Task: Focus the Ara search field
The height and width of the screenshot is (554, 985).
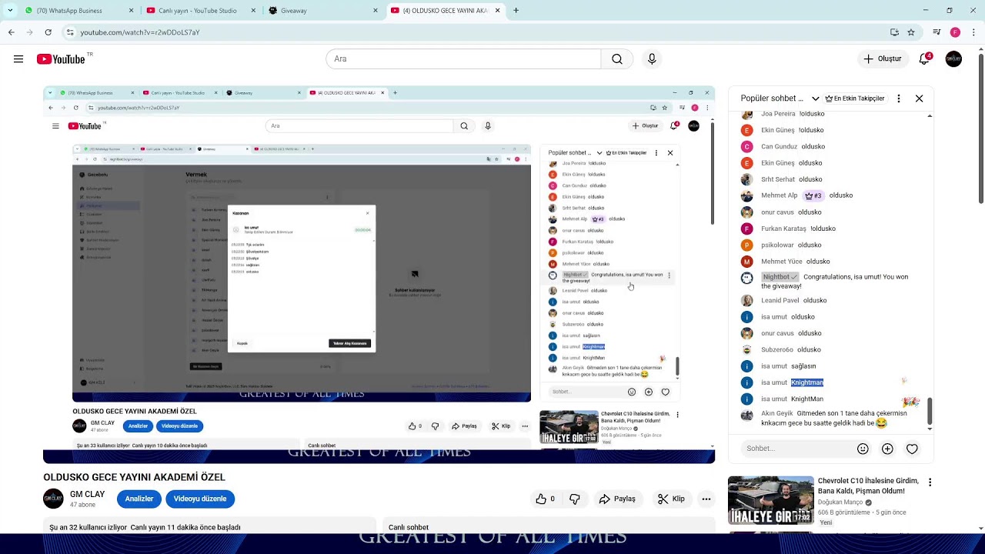Action: (463, 59)
